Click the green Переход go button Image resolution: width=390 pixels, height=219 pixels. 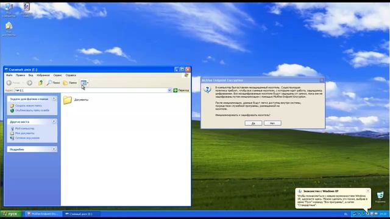tap(181, 90)
